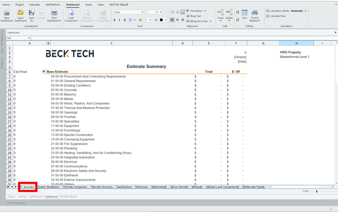Open Base Estimate column filter dropdown
338x212 pixels.
click(x=44, y=72)
